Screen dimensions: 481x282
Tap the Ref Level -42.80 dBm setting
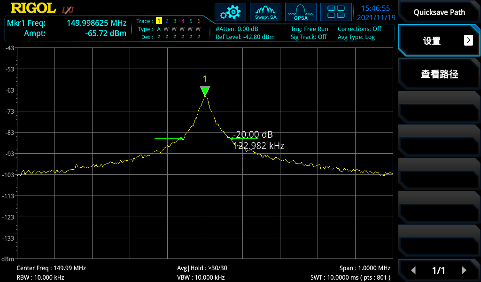(x=245, y=37)
